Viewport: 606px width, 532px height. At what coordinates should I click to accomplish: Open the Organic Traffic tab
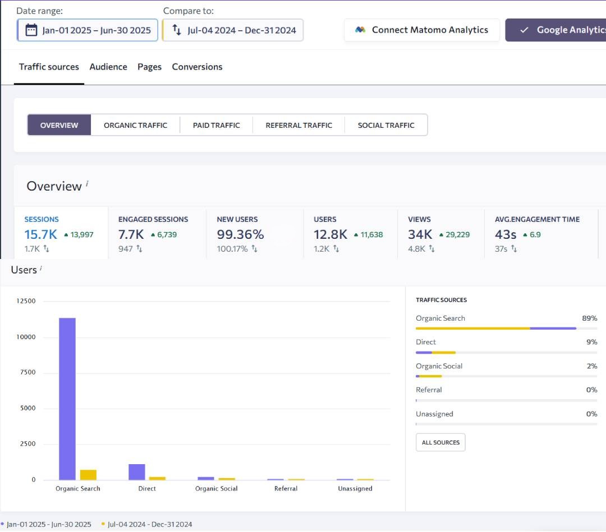135,125
